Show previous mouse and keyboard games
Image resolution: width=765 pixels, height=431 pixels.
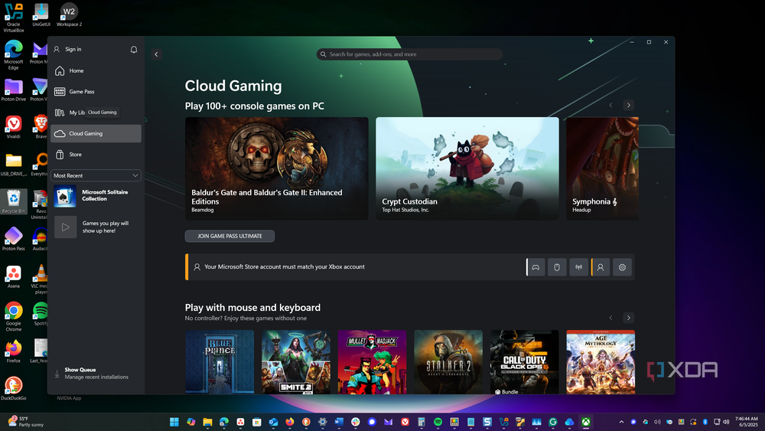[x=610, y=318]
